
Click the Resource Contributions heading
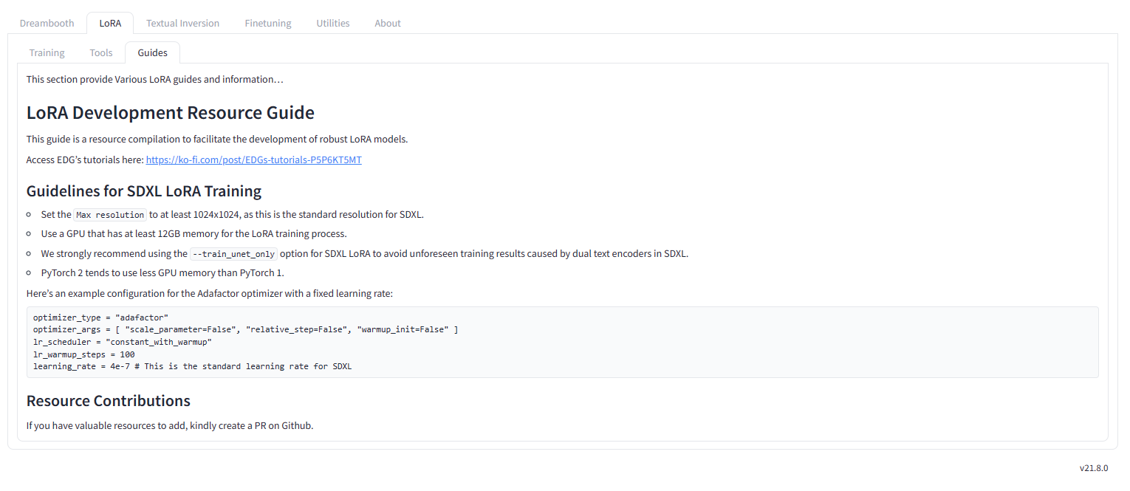108,400
